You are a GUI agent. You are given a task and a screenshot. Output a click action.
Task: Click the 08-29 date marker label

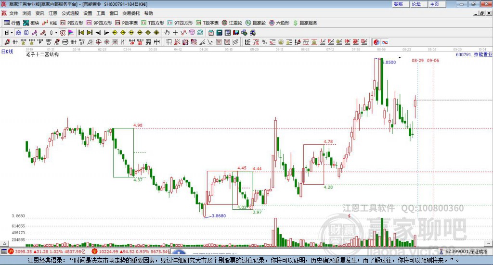pos(417,61)
